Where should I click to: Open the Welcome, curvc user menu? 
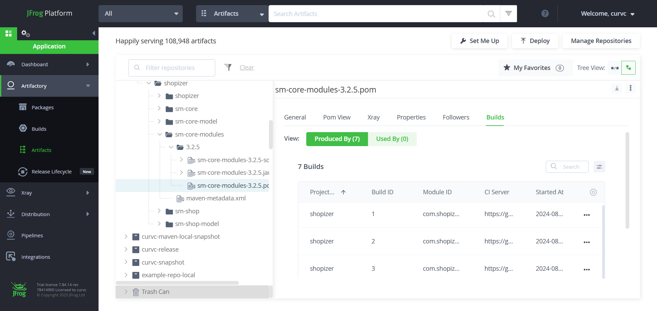tap(608, 14)
